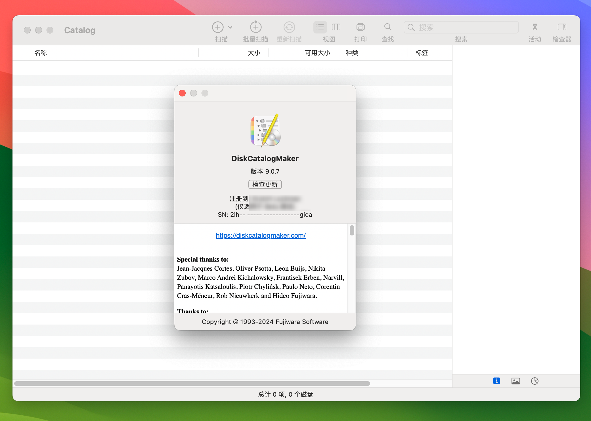Click the Catalog window title
The width and height of the screenshot is (591, 421).
[x=80, y=30]
